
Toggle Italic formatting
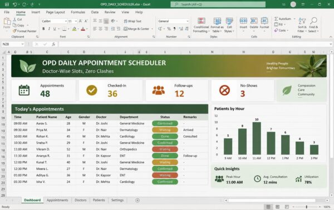[49, 29]
